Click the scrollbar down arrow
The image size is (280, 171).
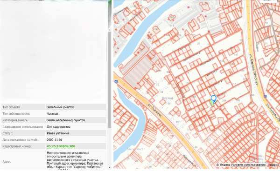point(110,167)
